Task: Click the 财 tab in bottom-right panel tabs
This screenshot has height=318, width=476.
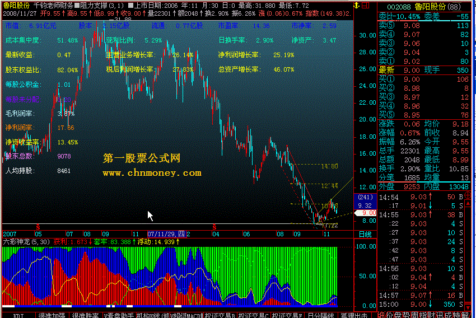Action: pos(431,315)
